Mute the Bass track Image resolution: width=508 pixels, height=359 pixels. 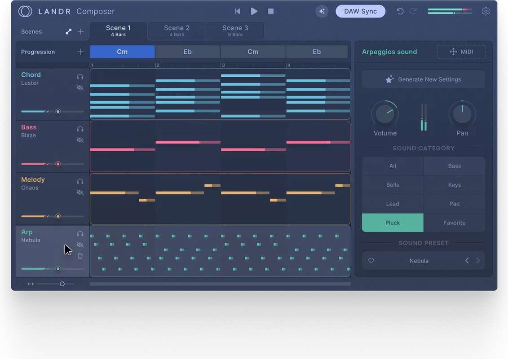80,140
